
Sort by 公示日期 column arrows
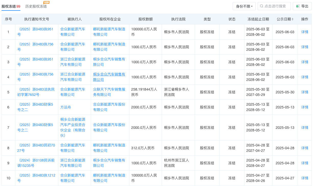coord(293,19)
